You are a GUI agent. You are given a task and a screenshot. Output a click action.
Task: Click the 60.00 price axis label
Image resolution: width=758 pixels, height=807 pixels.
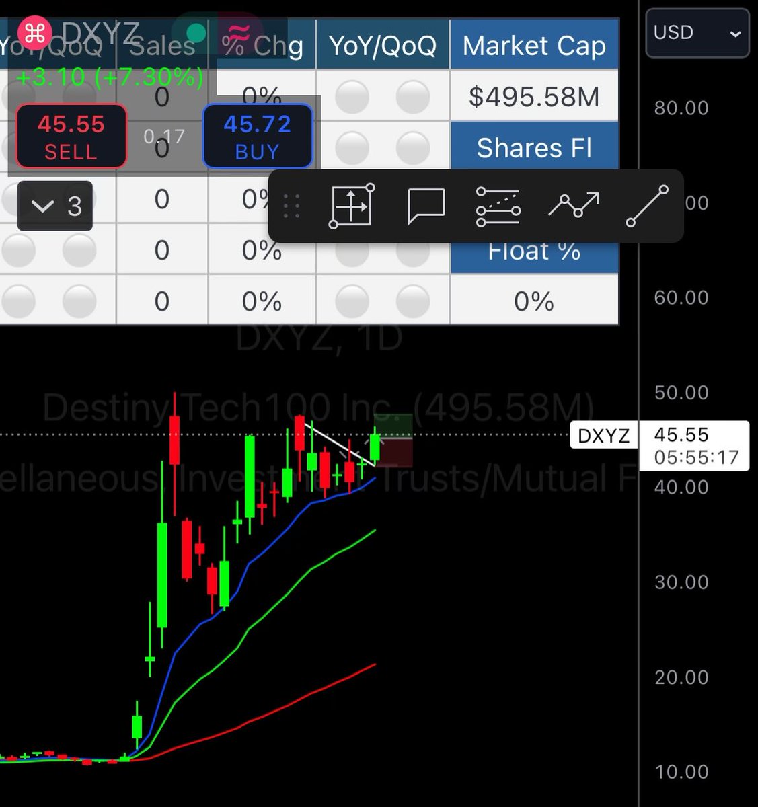point(681,297)
